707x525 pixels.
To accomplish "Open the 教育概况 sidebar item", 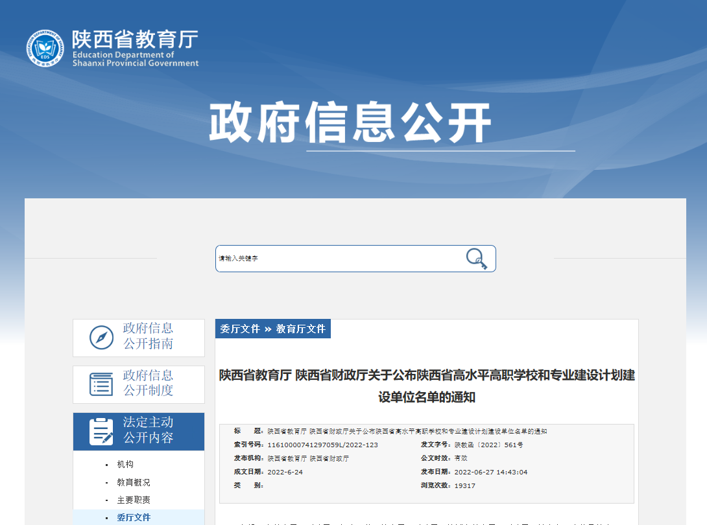I will (133, 483).
